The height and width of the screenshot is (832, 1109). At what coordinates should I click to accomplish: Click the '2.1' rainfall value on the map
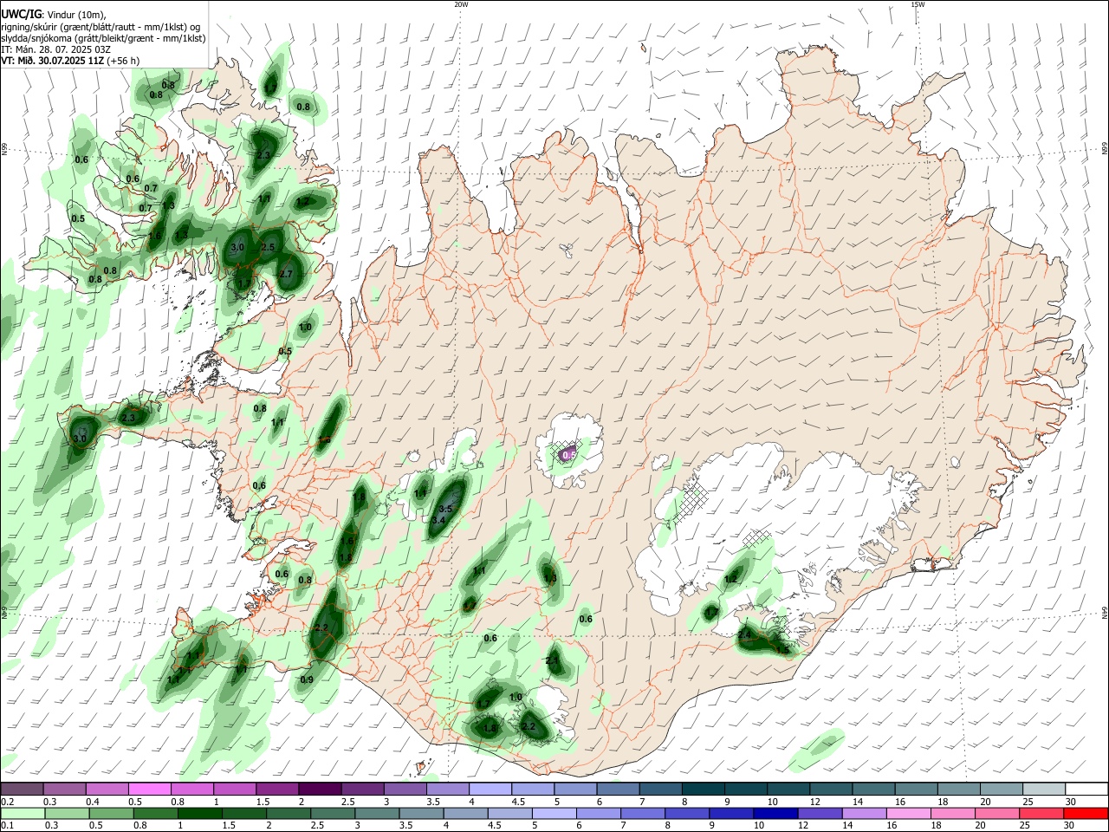(553, 660)
